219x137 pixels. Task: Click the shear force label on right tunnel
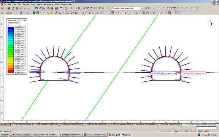(193, 73)
